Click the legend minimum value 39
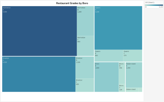This screenshot has width=164, height=102. pos(146,7)
